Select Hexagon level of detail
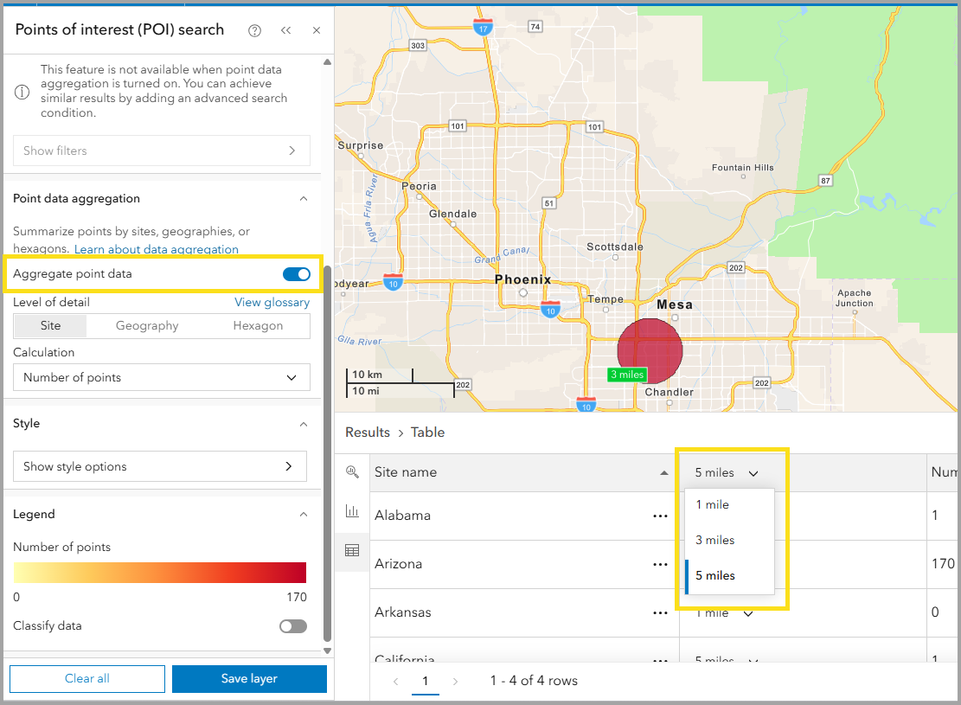This screenshot has width=961, height=705. [258, 326]
